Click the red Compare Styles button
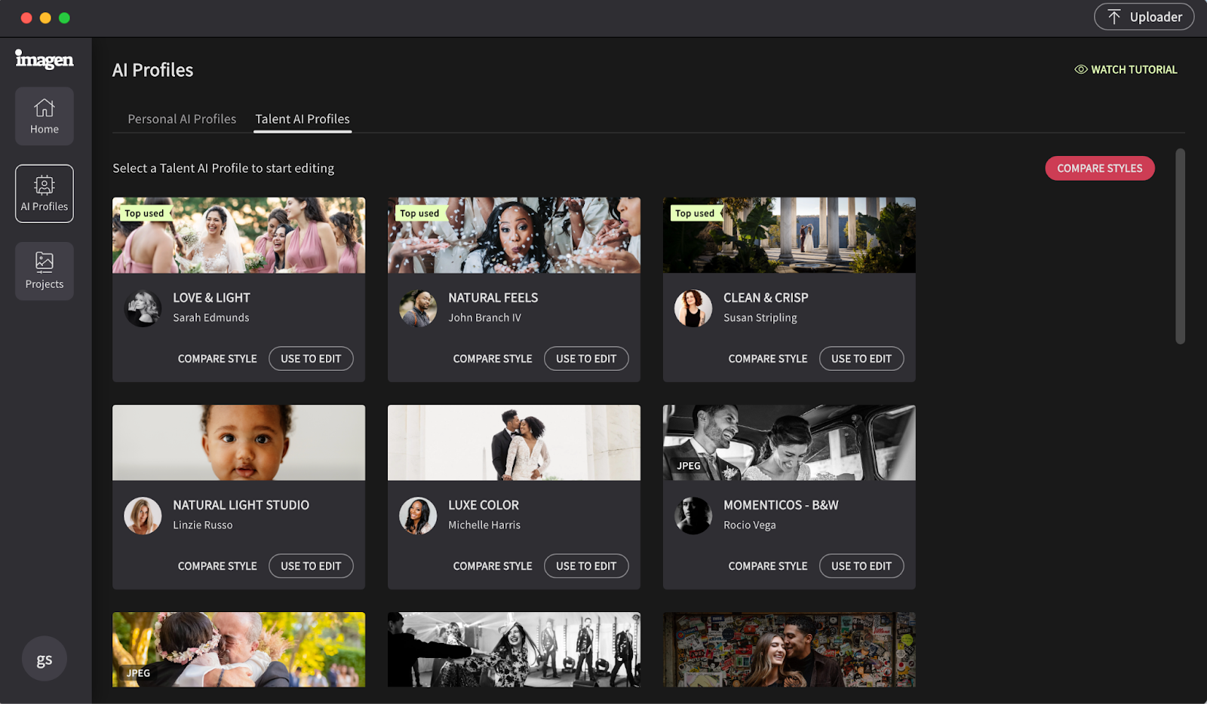The image size is (1207, 704). point(1099,168)
